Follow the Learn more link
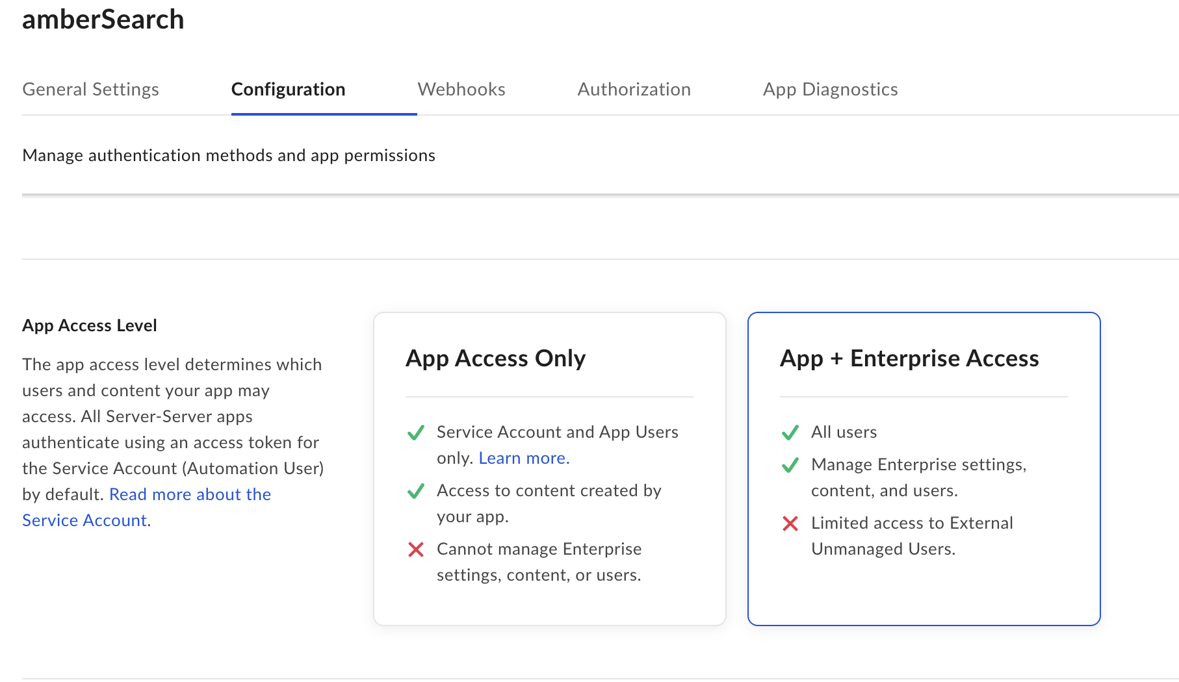The height and width of the screenshot is (682, 1179). pyautogui.click(x=524, y=458)
